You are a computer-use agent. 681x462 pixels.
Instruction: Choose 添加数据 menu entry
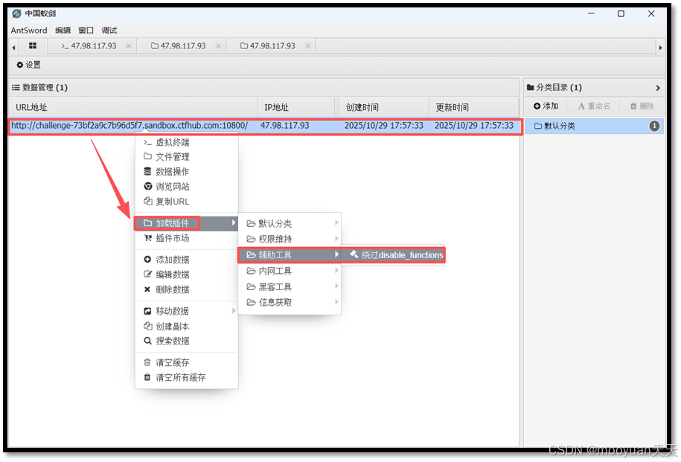(187, 260)
